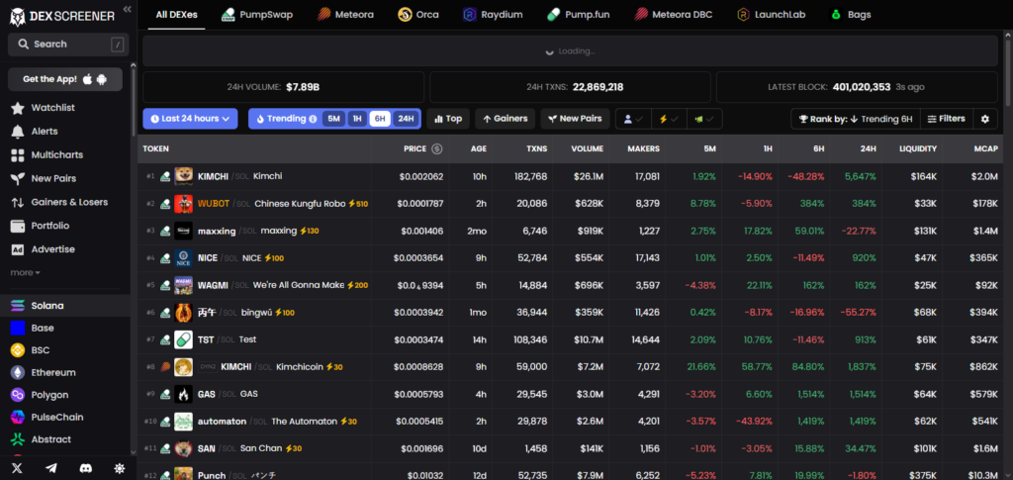
Task: Open Discord link icon
Action: (x=86, y=468)
